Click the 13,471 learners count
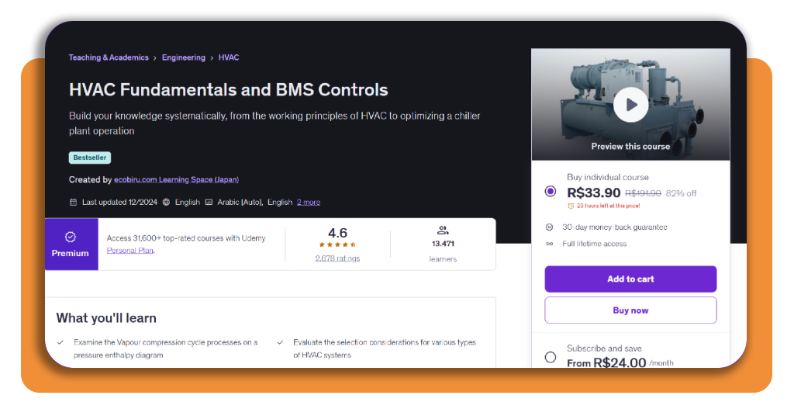The width and height of the screenshot is (794, 416). point(443,244)
